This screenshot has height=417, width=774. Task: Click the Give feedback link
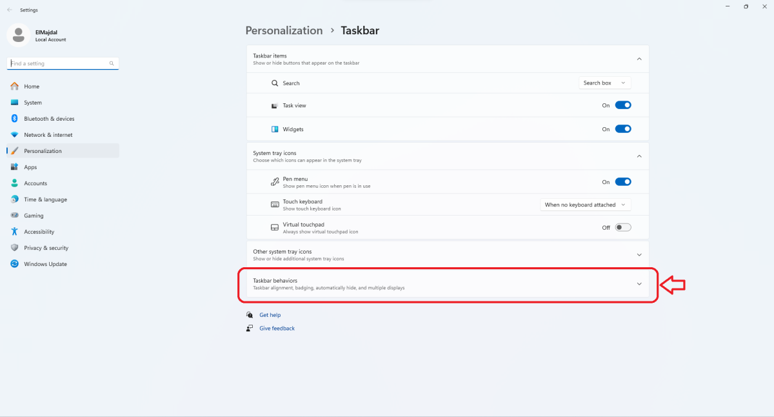277,329
